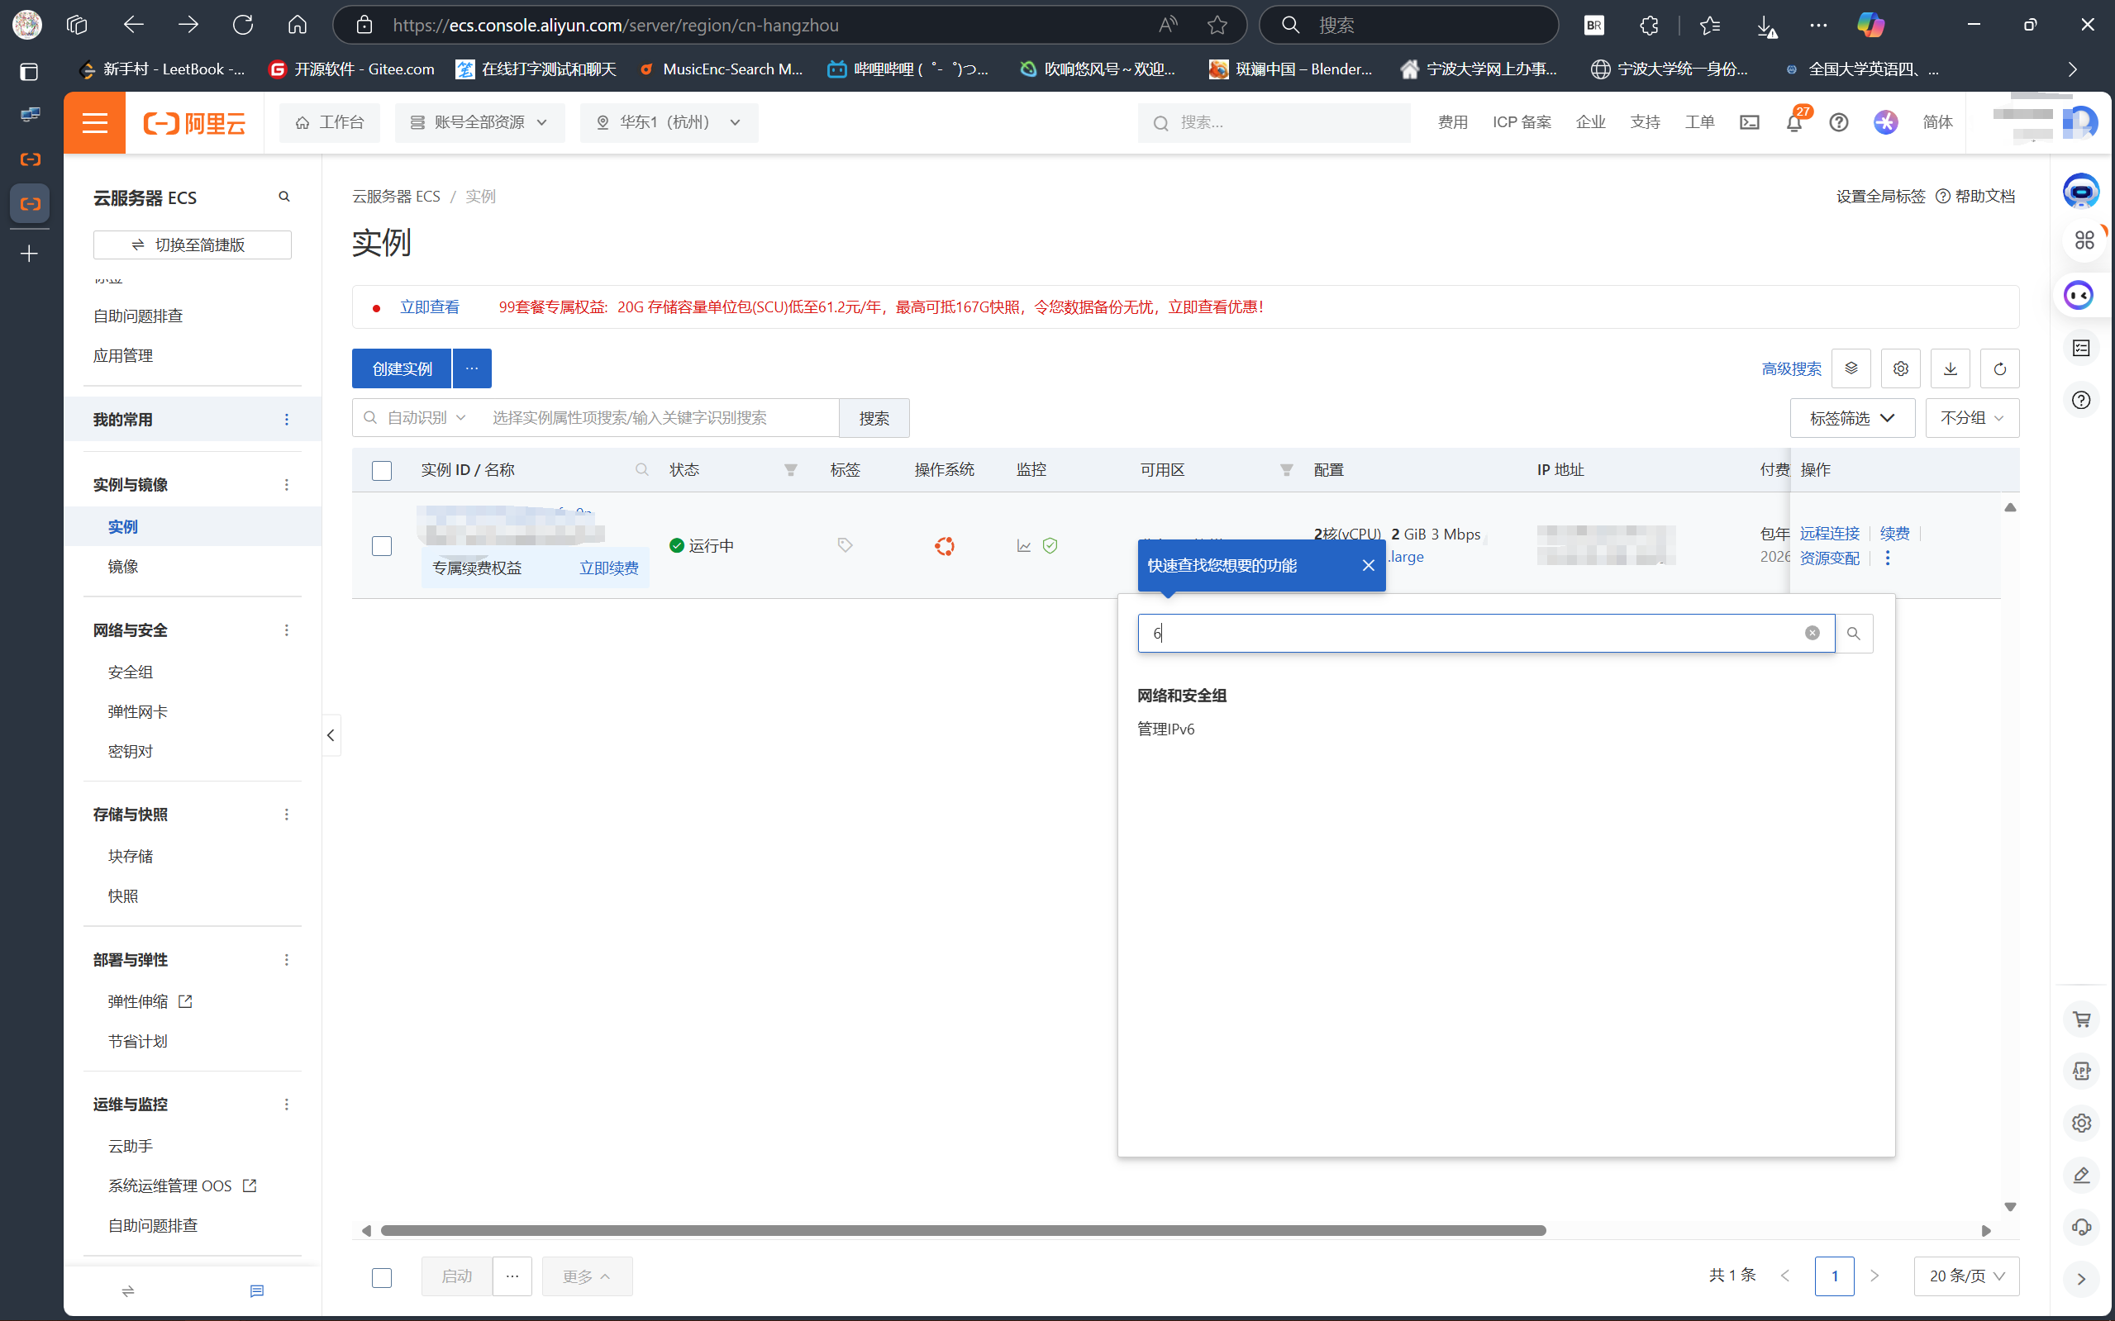
Task: Click the 创建实例 button
Action: pyautogui.click(x=402, y=368)
